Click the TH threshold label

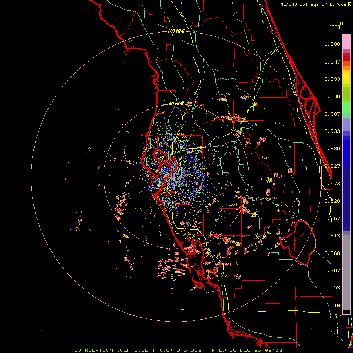337,306
